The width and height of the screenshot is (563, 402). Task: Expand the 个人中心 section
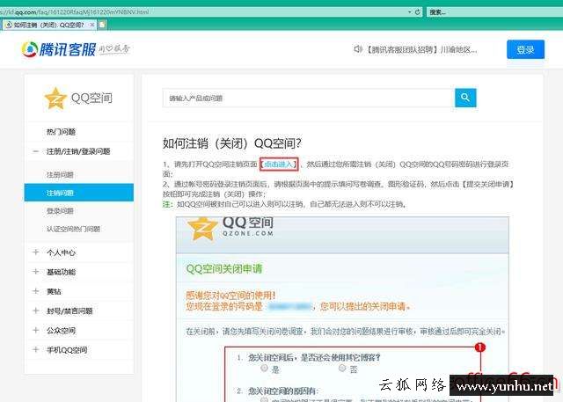click(35, 252)
